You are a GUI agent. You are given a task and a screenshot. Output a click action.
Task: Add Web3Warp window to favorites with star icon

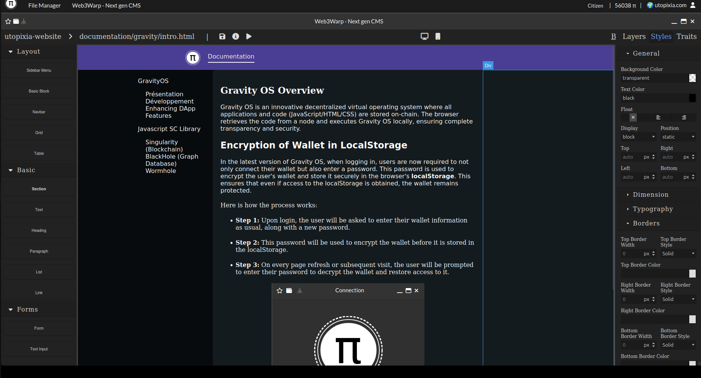click(x=8, y=22)
